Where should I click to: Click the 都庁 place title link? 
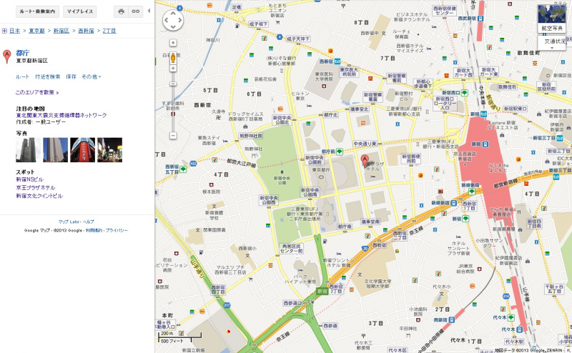click(x=22, y=52)
